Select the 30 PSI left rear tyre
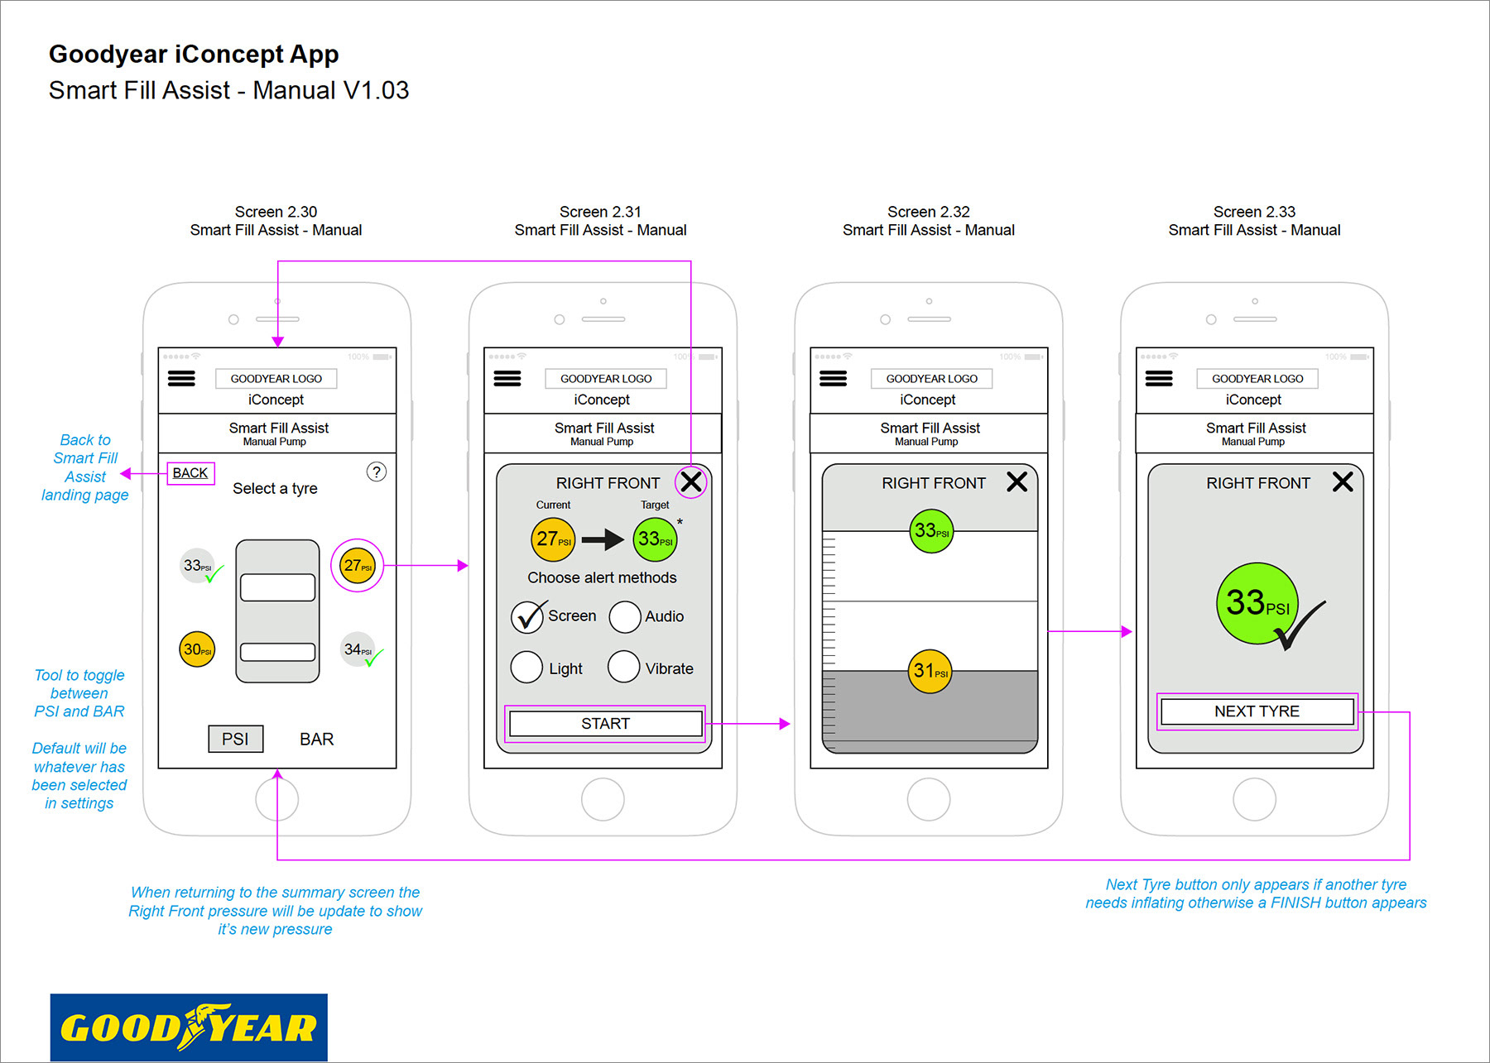 point(197,649)
